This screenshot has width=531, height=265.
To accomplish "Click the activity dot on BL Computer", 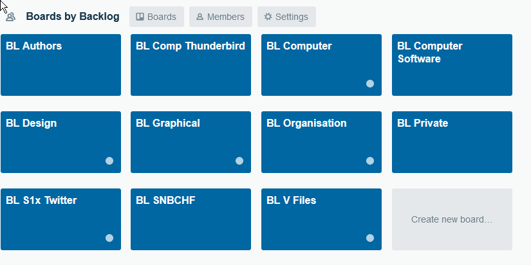I will (x=370, y=84).
